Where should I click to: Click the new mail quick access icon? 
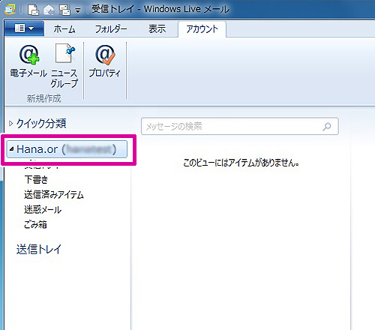pyautogui.click(x=33, y=10)
